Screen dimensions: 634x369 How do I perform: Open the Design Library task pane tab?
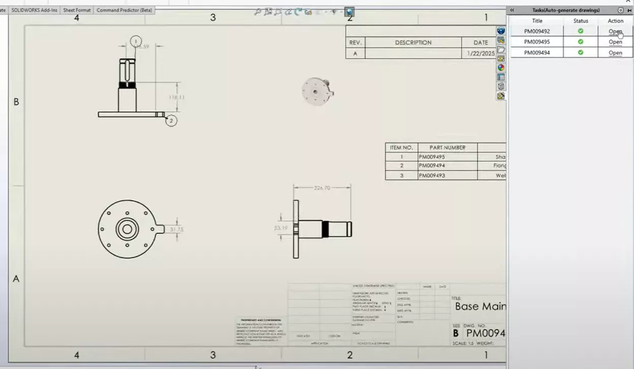pos(501,40)
